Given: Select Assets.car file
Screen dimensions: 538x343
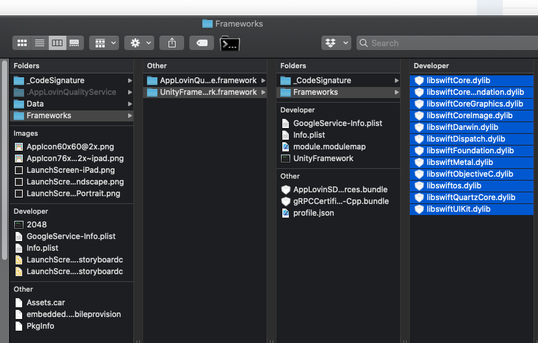Looking at the screenshot, I should 72,303.
